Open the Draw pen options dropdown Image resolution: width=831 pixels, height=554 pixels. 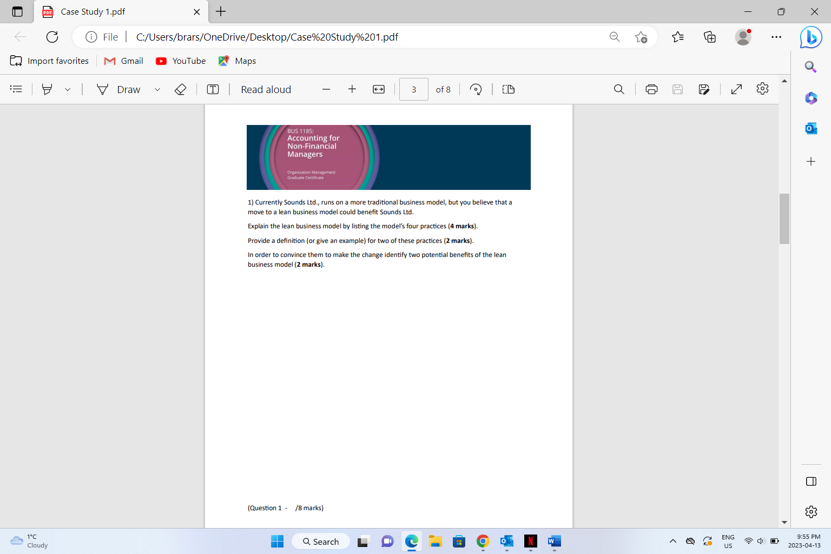157,89
